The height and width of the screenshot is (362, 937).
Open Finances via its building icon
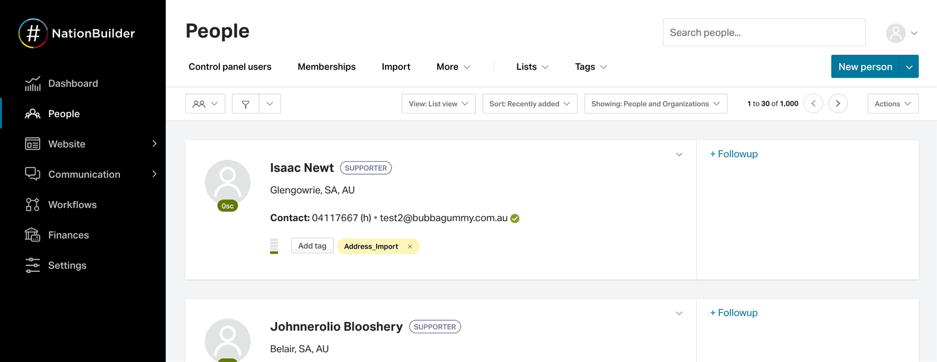click(x=33, y=235)
